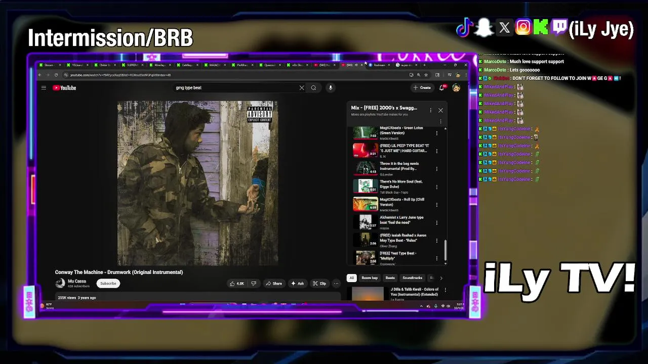Select the Beats filter chip
The height and width of the screenshot is (364, 648).
click(x=390, y=278)
